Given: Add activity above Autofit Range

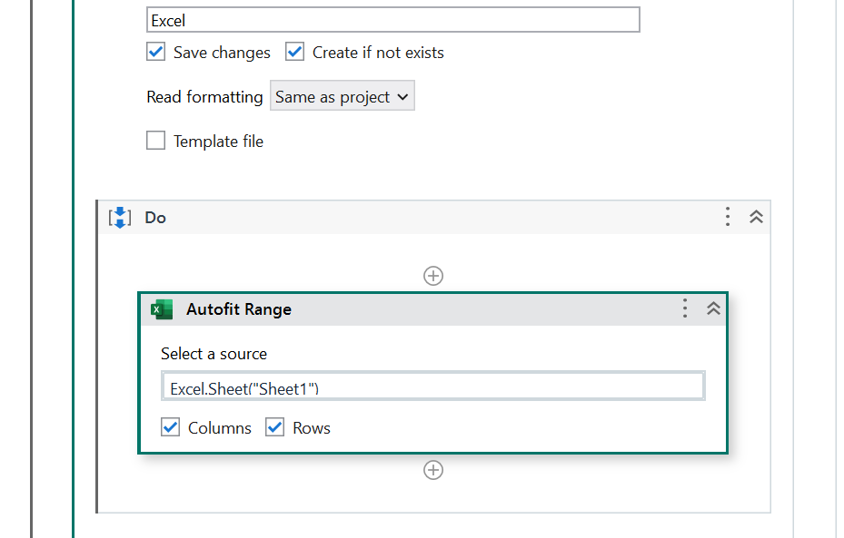Looking at the screenshot, I should pyautogui.click(x=433, y=276).
